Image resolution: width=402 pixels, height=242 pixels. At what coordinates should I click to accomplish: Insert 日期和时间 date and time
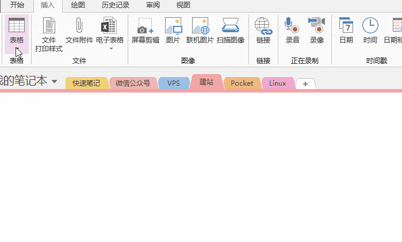393,30
